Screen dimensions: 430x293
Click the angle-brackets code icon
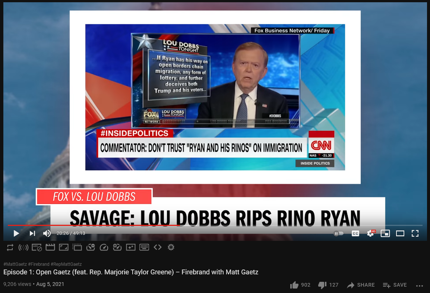point(158,248)
